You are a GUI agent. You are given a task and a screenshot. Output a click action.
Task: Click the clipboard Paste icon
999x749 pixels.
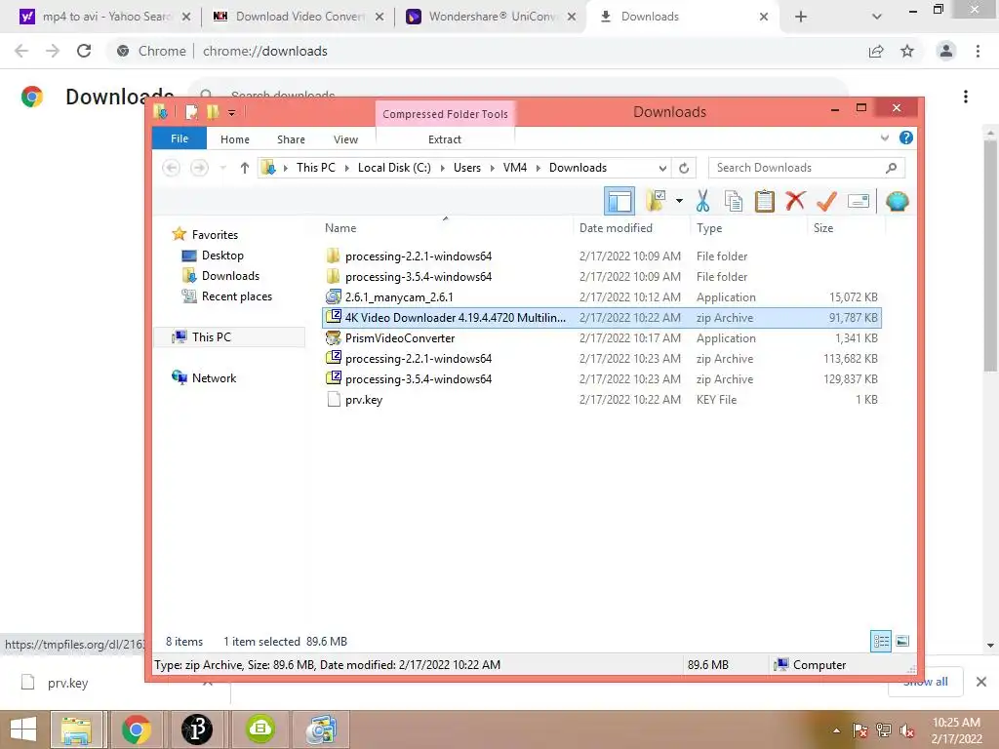pos(765,201)
